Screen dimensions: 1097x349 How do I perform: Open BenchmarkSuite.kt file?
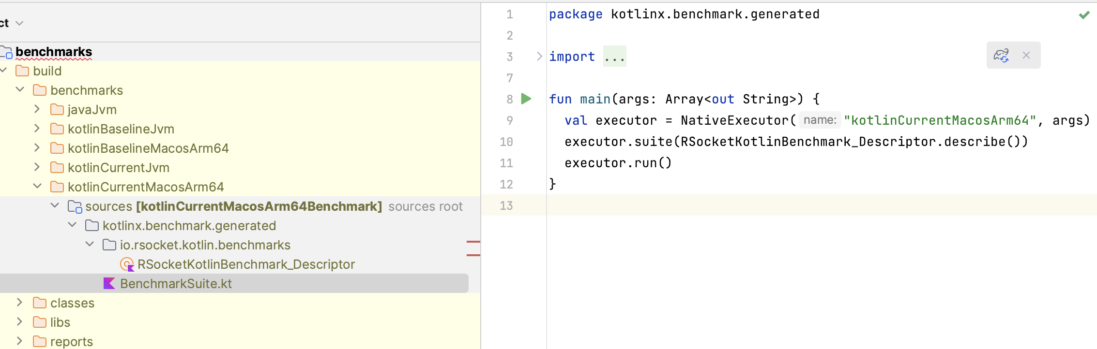point(176,284)
